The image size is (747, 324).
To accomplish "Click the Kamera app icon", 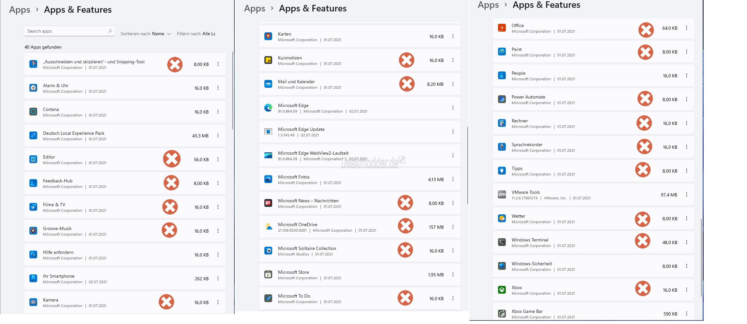I will pos(33,302).
